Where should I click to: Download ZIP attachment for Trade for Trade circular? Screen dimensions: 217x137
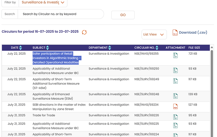coord(175,117)
